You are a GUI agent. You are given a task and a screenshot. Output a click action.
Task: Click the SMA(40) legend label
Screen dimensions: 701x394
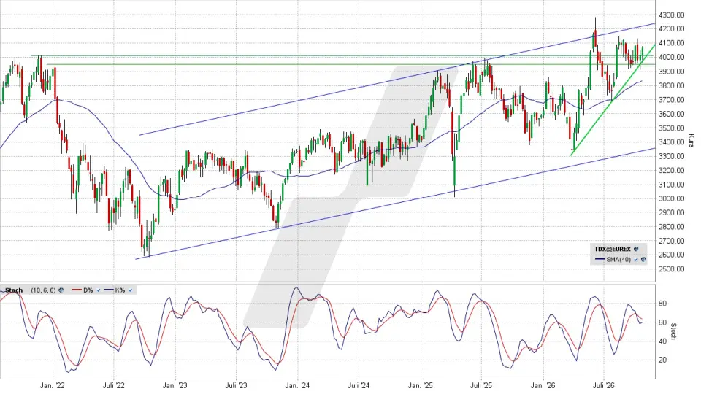click(x=618, y=259)
